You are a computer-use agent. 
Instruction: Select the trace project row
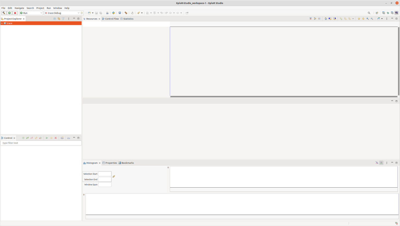click(x=41, y=23)
